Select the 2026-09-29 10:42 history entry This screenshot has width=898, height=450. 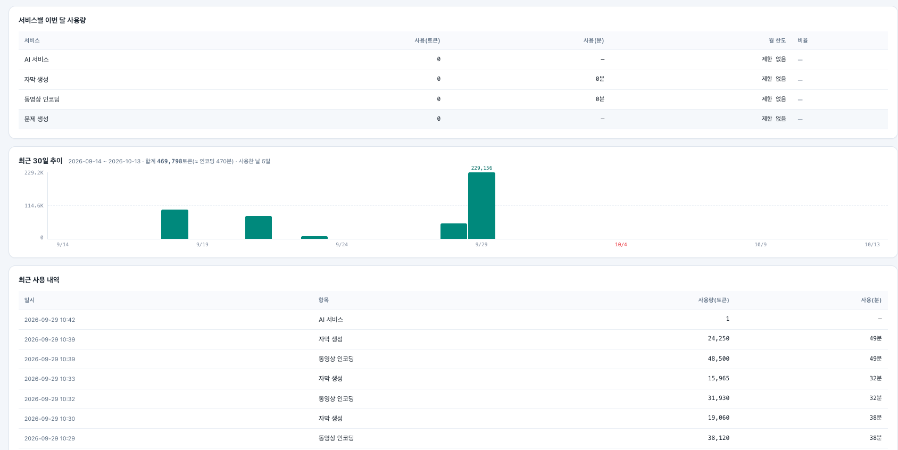[453, 320]
